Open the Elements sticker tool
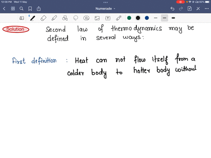 pyautogui.click(x=86, y=18)
